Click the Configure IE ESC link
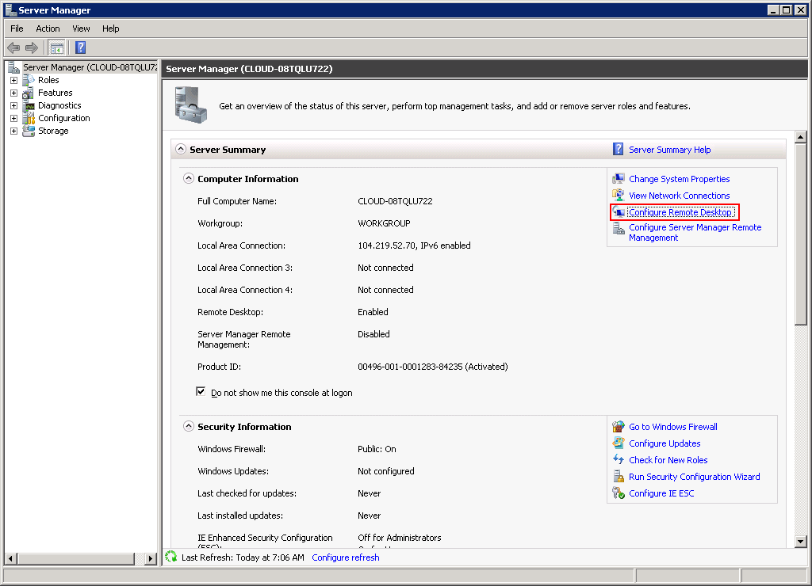The height and width of the screenshot is (586, 812). click(661, 493)
